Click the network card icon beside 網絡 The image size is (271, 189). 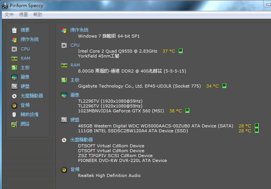pos(14,124)
